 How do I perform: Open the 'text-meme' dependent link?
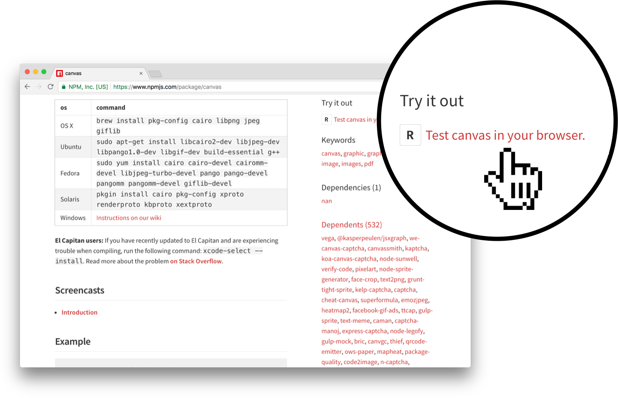[x=355, y=320]
